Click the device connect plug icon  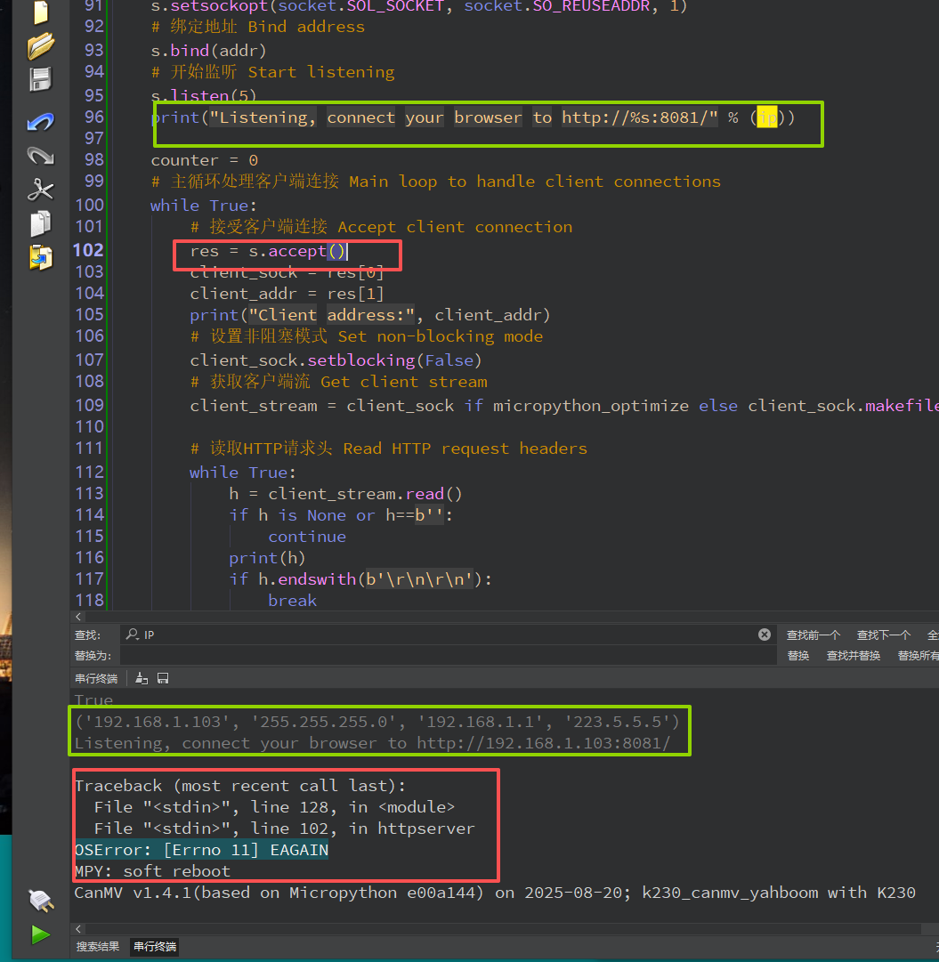(x=41, y=901)
